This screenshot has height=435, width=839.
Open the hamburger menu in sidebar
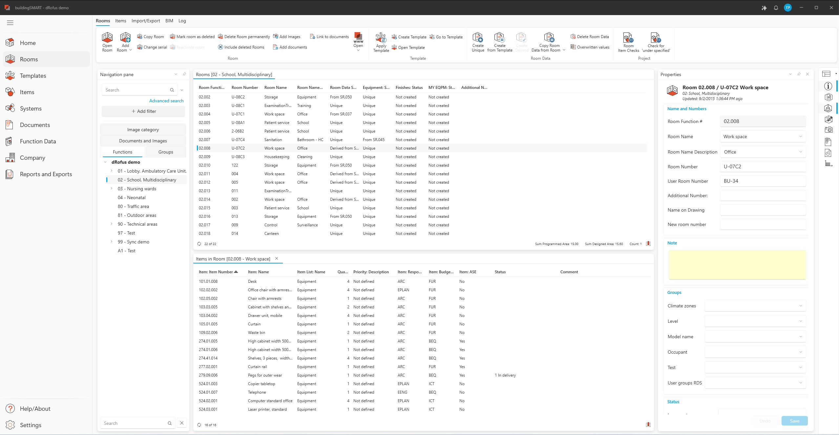point(10,23)
